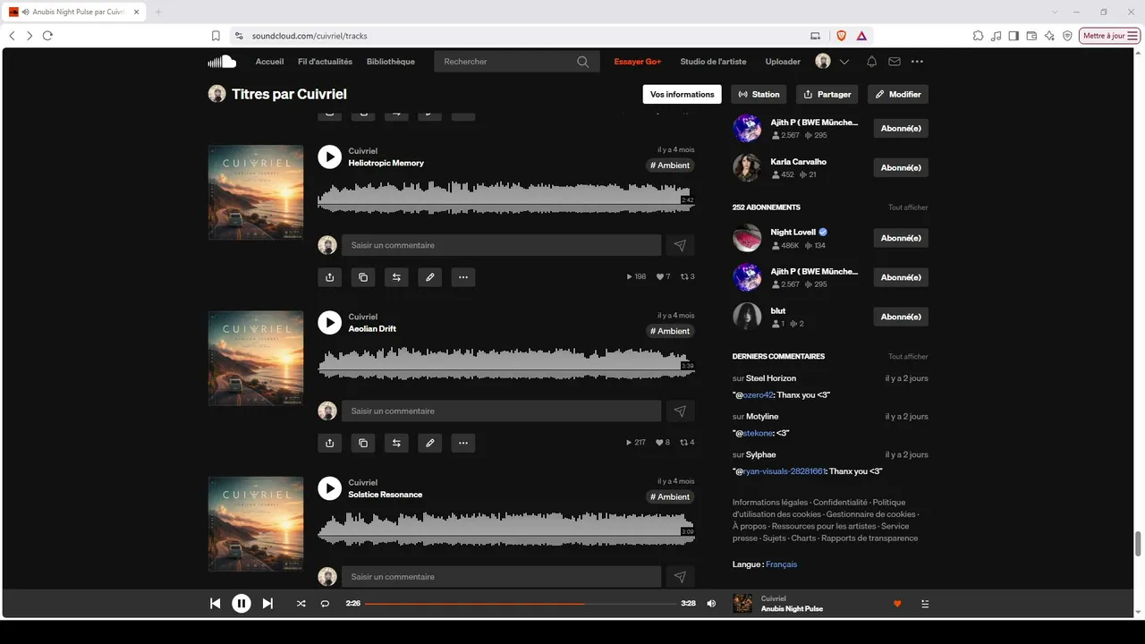The image size is (1145, 644).
Task: Toggle Abonné(e) for Karla Carvalho
Action: click(x=901, y=168)
